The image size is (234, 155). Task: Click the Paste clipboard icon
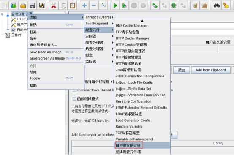[73, 5]
